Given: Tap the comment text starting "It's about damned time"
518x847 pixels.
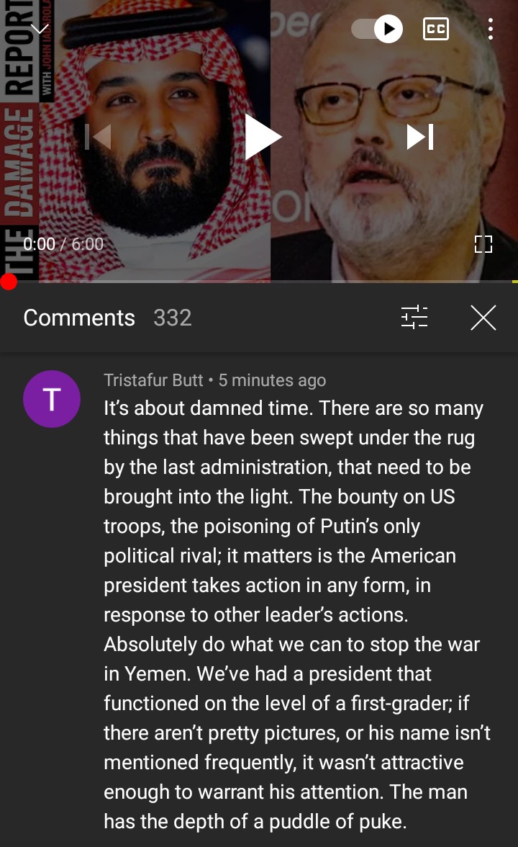Looking at the screenshot, I should [x=296, y=614].
